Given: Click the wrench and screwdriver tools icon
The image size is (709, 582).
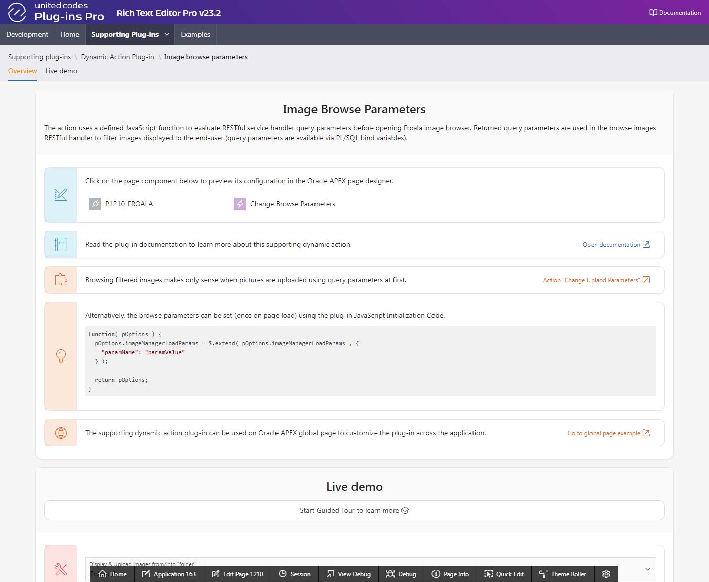Looking at the screenshot, I should (x=61, y=569).
